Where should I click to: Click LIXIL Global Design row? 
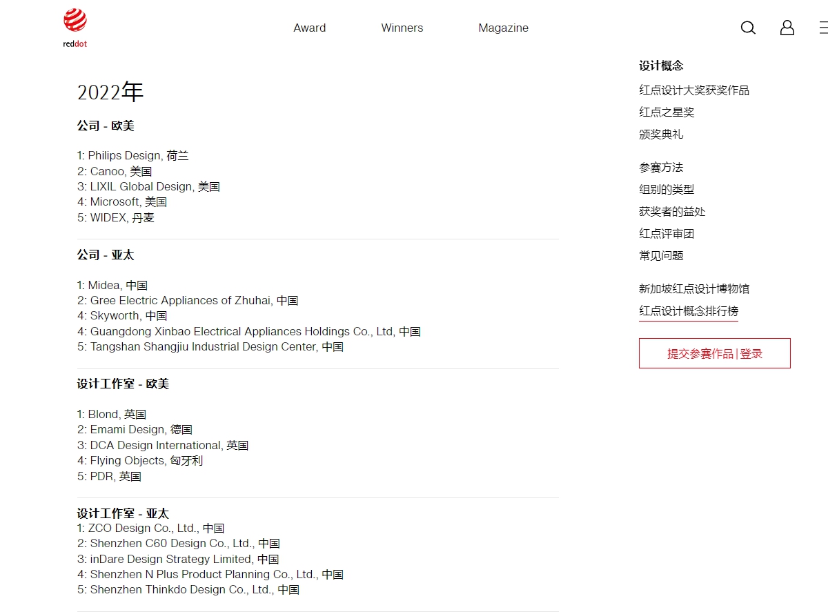(x=148, y=187)
